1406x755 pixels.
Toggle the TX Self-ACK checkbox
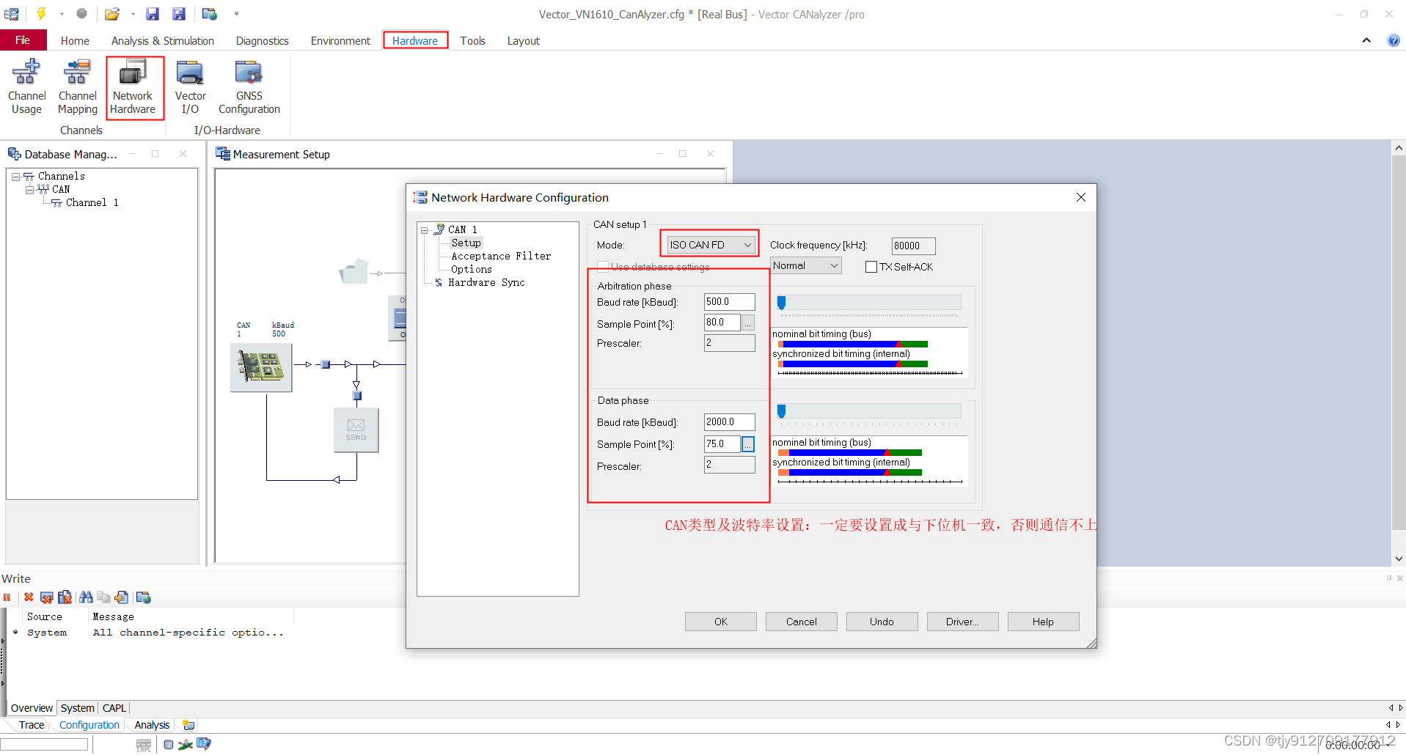tap(871, 267)
